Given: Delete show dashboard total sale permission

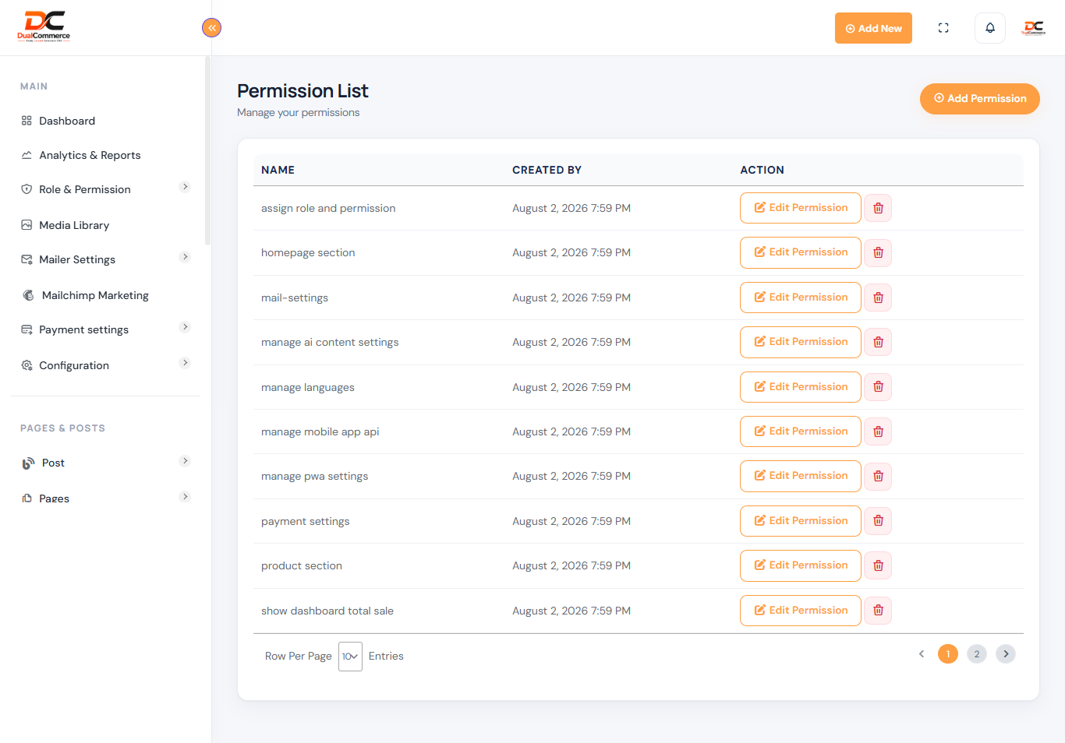Looking at the screenshot, I should click(x=878, y=611).
